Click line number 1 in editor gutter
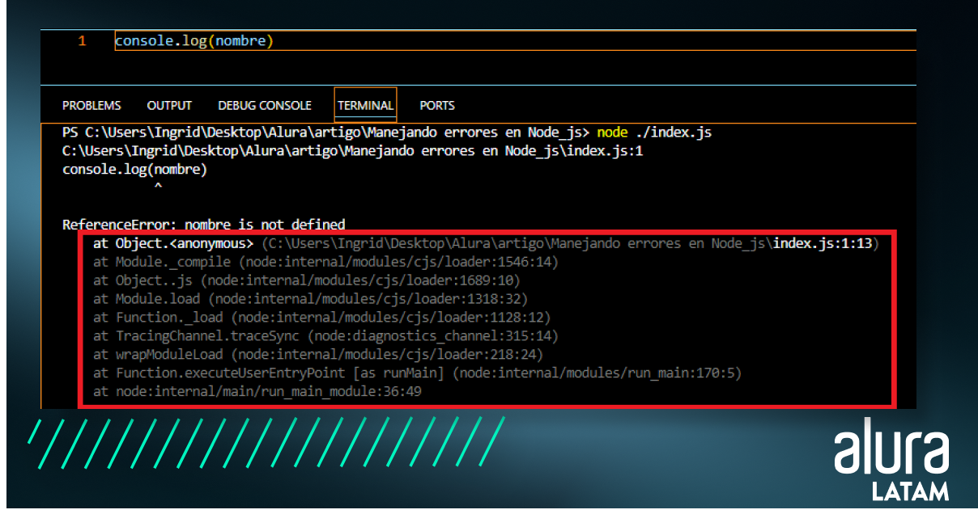This screenshot has height=514, width=978. [x=83, y=41]
